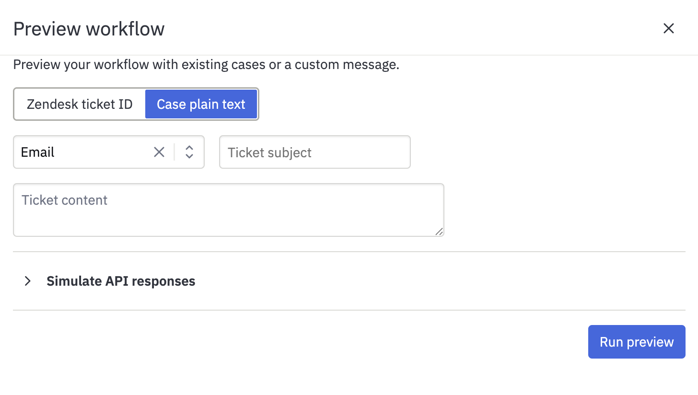The height and width of the screenshot is (395, 698).
Task: Click the Preview workflow heading
Action: point(89,29)
